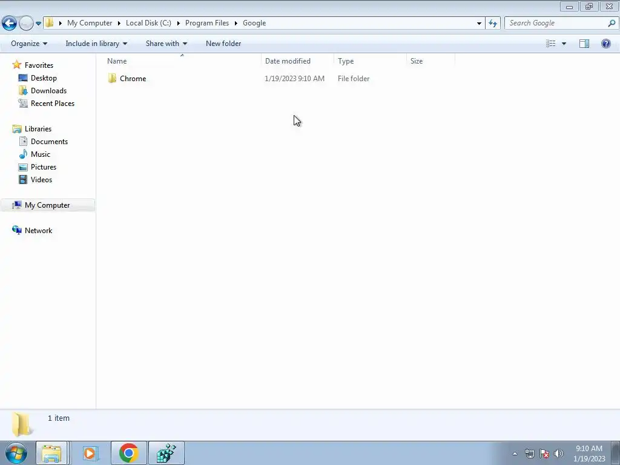
Task: Click network status tray icon
Action: 529,453
